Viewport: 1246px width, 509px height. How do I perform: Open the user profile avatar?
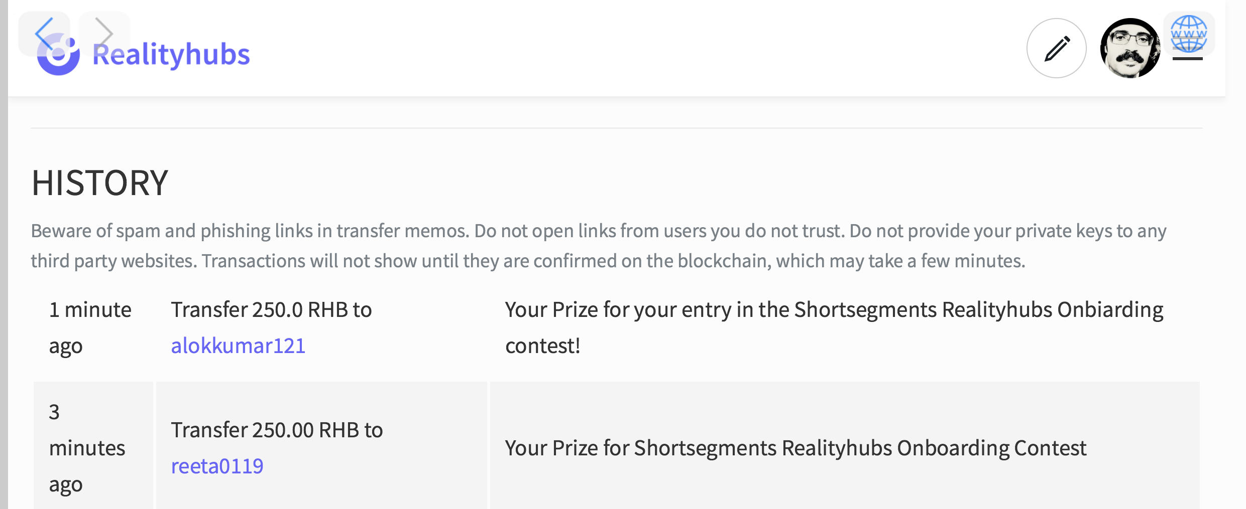point(1130,49)
